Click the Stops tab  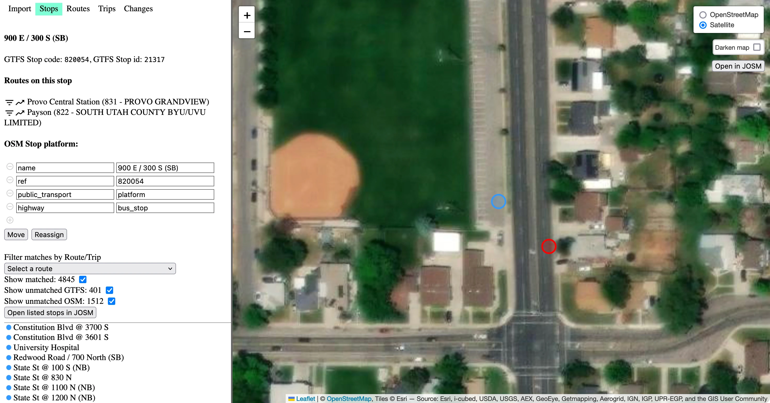tap(49, 9)
